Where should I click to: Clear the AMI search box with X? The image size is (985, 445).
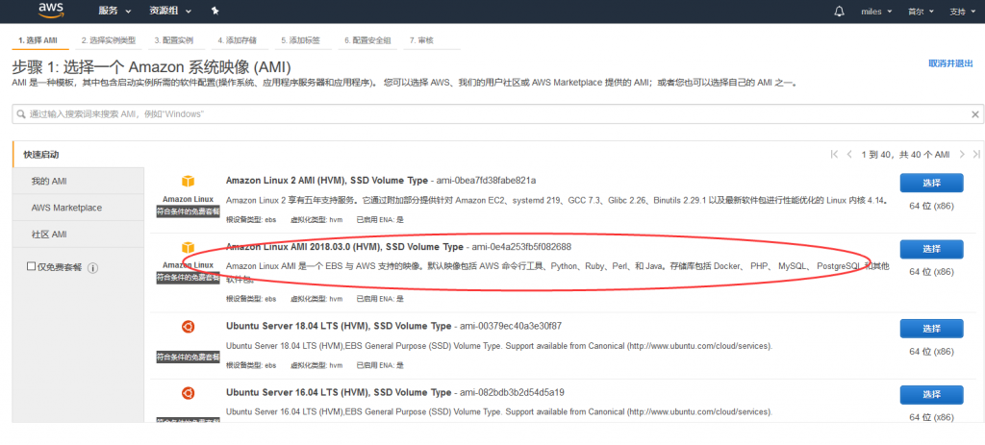[x=975, y=114]
